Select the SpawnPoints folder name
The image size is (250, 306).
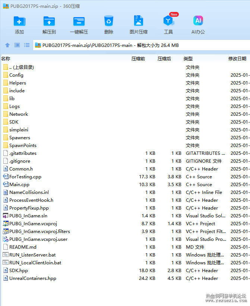pos(23,146)
